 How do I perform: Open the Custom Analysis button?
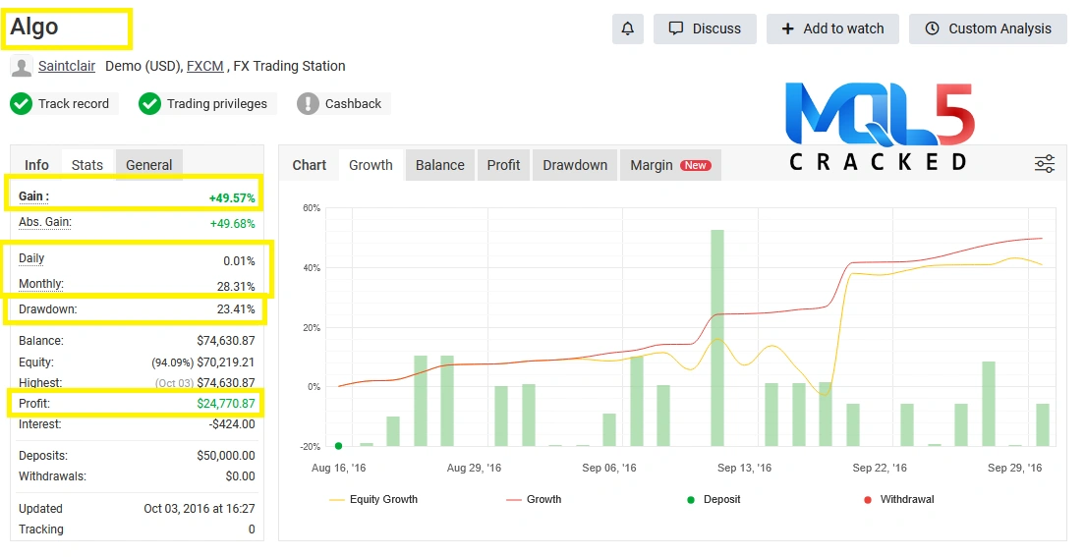988,28
